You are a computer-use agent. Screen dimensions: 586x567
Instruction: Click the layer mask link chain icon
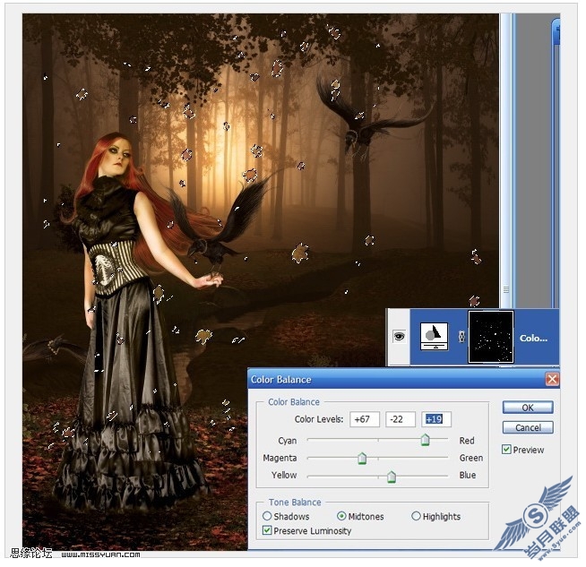pyautogui.click(x=461, y=337)
